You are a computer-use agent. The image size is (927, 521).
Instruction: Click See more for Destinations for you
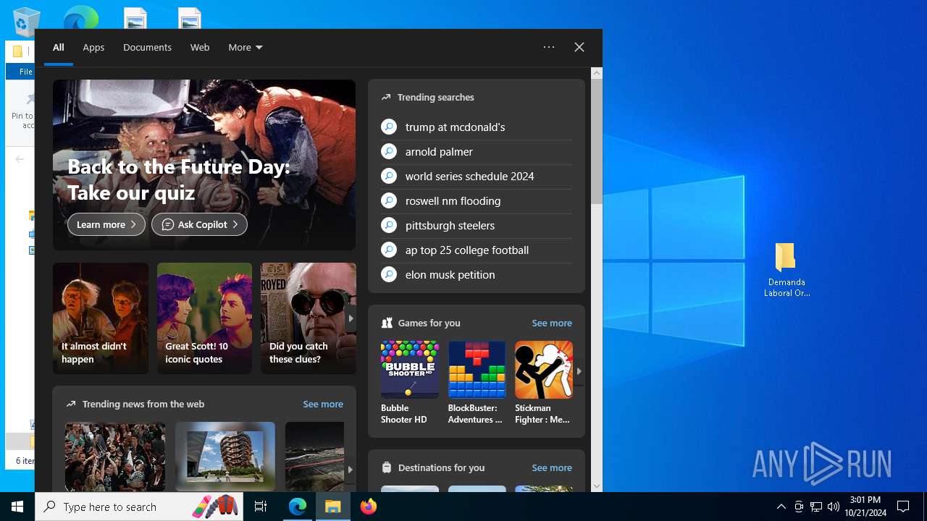[552, 467]
